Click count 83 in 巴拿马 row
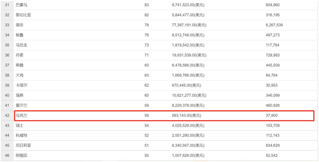The height and width of the screenshot is (162, 319). (147, 5)
